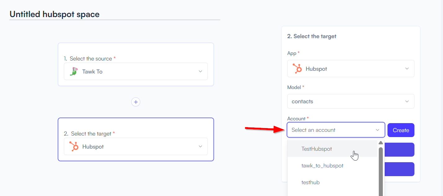Screen dimensions: 443x196
Task: Click the Create account button
Action: click(x=401, y=130)
